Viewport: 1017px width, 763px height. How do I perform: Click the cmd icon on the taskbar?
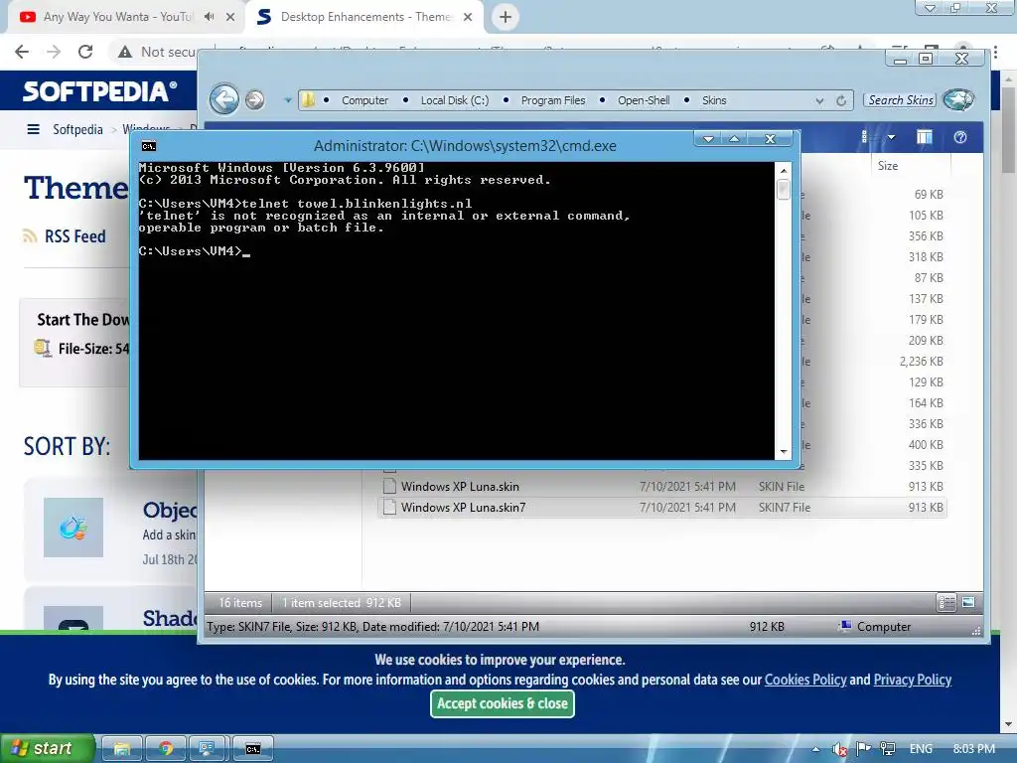pos(253,749)
